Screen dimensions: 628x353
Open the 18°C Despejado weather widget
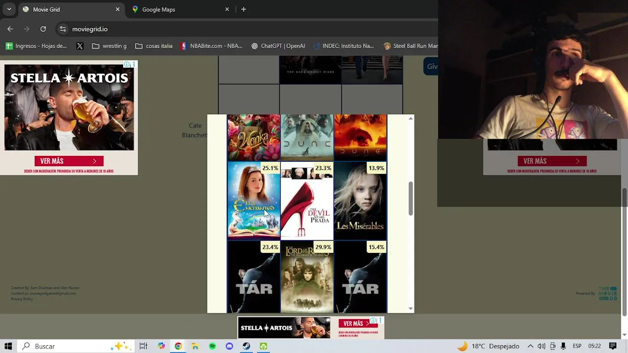[488, 346]
